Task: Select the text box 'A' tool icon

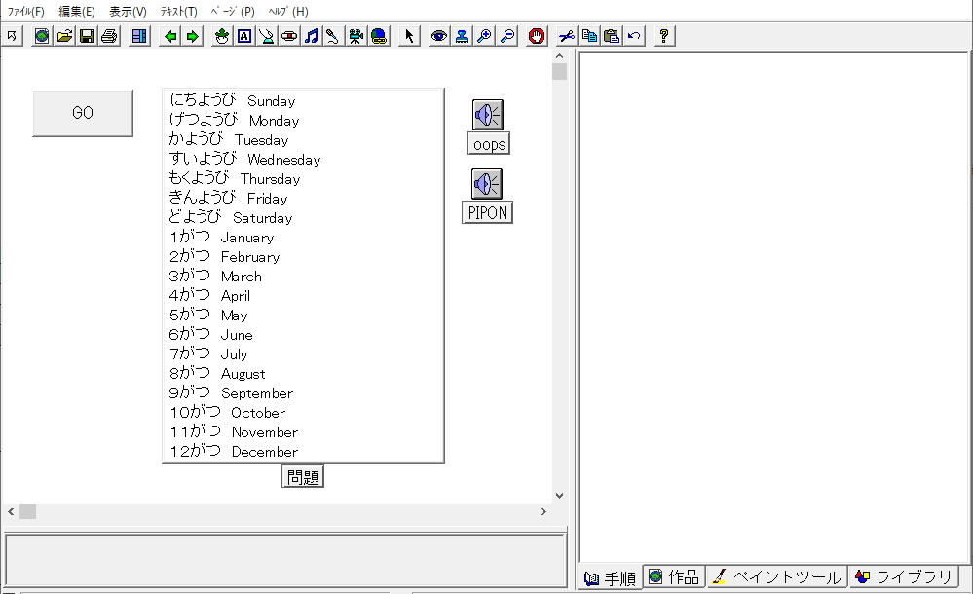Action: [x=244, y=36]
